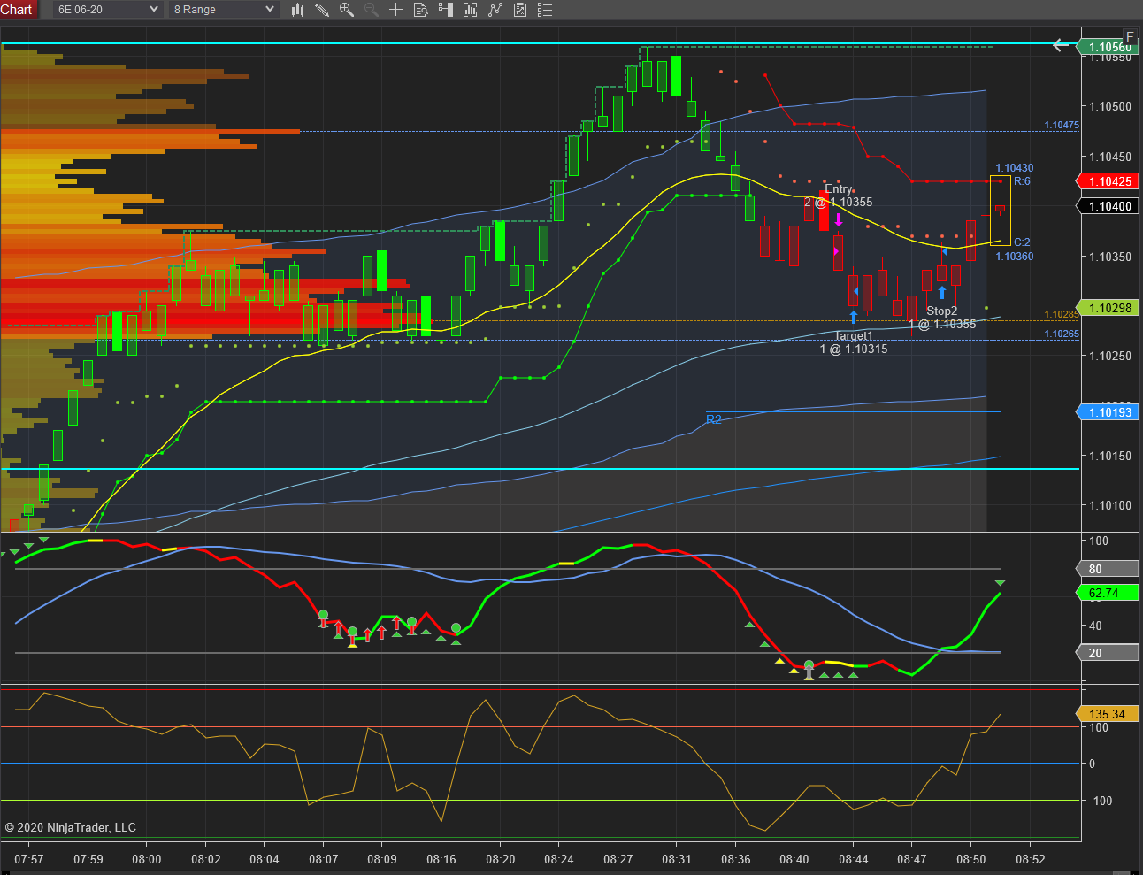Click the gray 20 level marker
This screenshot has width=1143, height=875.
pos(1108,653)
